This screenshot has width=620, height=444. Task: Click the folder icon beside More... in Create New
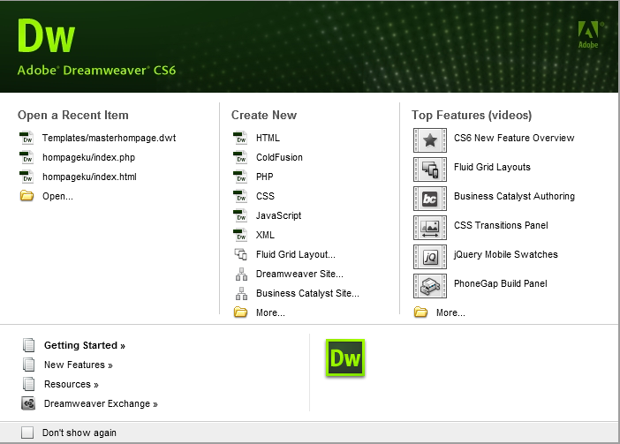click(240, 312)
